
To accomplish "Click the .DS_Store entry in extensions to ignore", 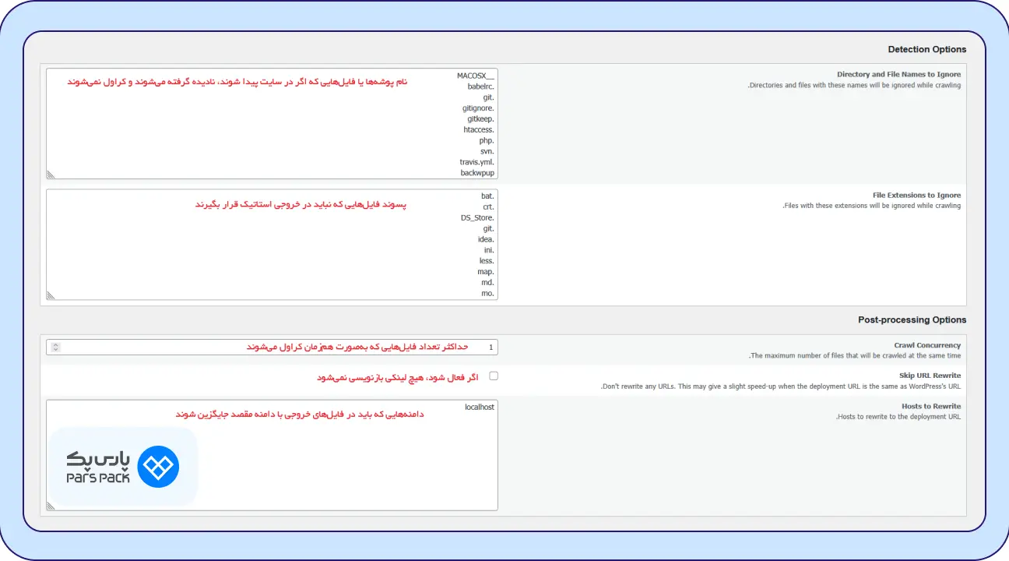I will coord(477,217).
